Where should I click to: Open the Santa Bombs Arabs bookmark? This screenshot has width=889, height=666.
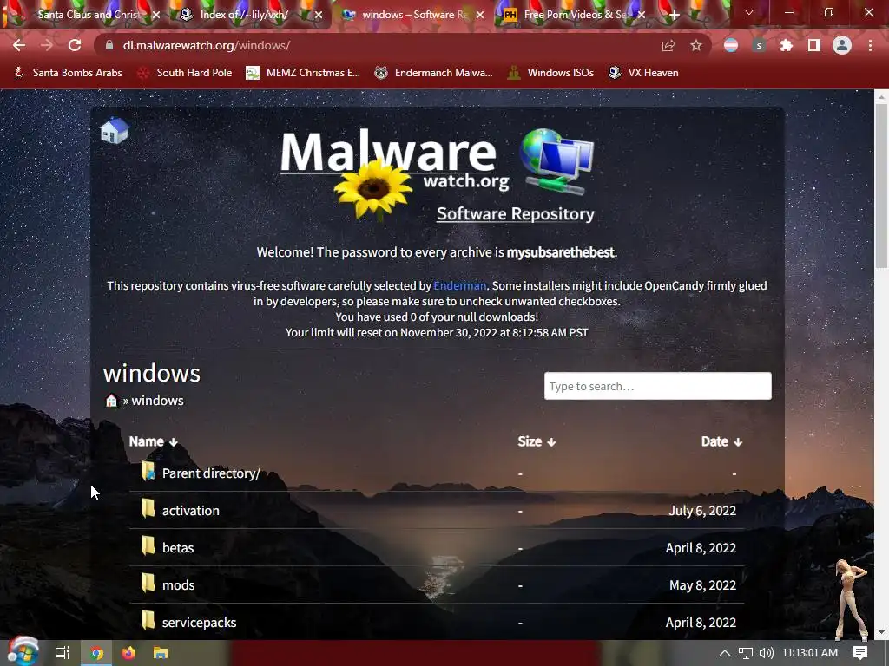point(68,73)
